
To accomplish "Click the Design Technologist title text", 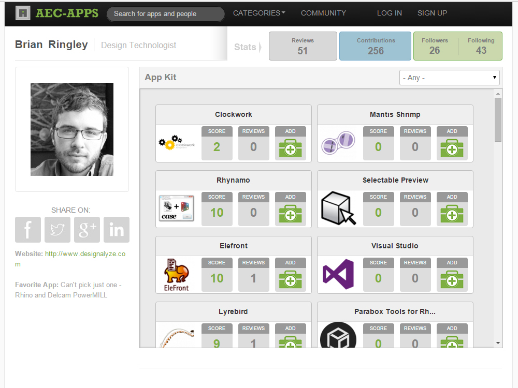I will pos(138,45).
